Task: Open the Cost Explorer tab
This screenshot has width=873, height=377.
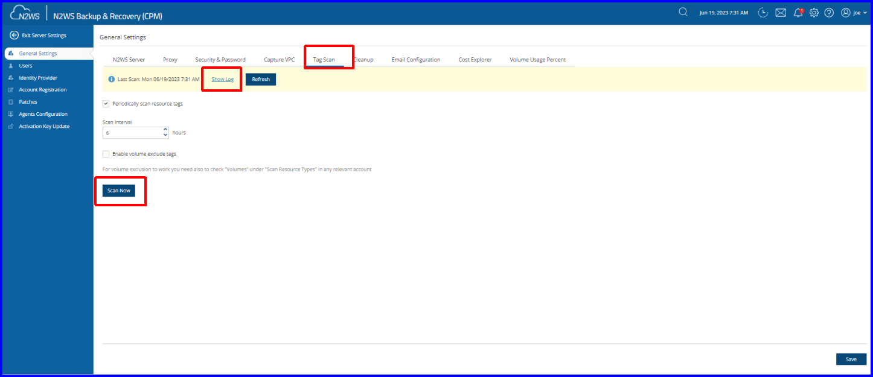Action: click(x=475, y=60)
